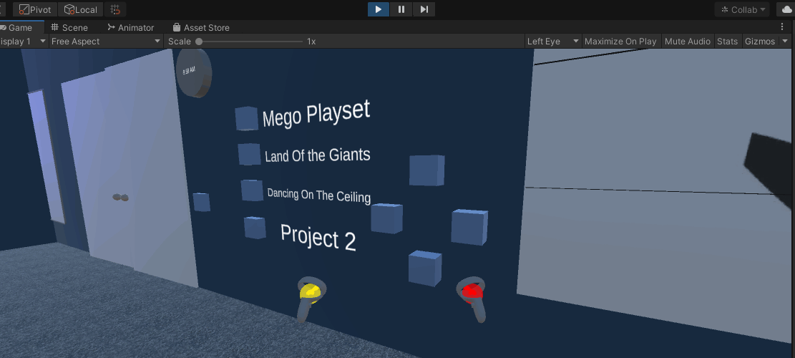Open the Asset Store tab
The image size is (795, 358).
coord(201,27)
